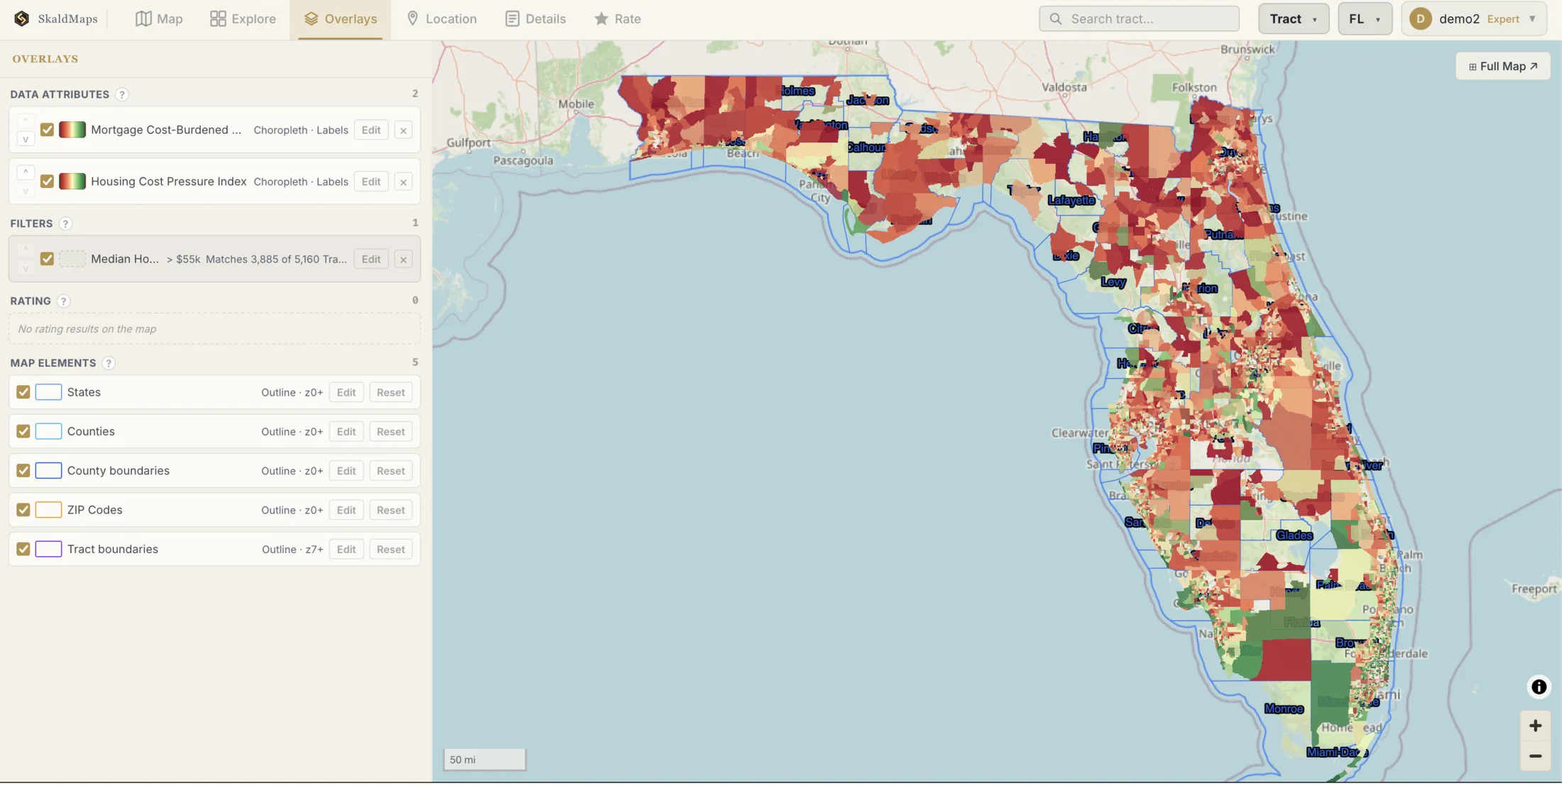1562x785 pixels.
Task: Click the SkaldMaps logo icon
Action: pos(21,18)
